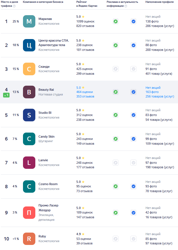This screenshot has height=250, width=178.
Task: Click the blue verified badge for Studio Bl
Action: click(133, 115)
